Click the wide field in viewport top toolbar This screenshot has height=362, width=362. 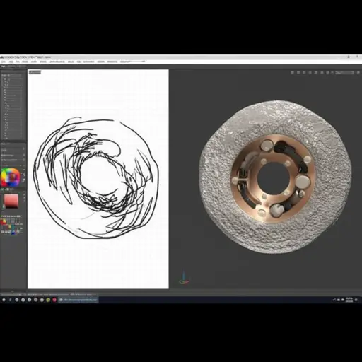coord(345,73)
